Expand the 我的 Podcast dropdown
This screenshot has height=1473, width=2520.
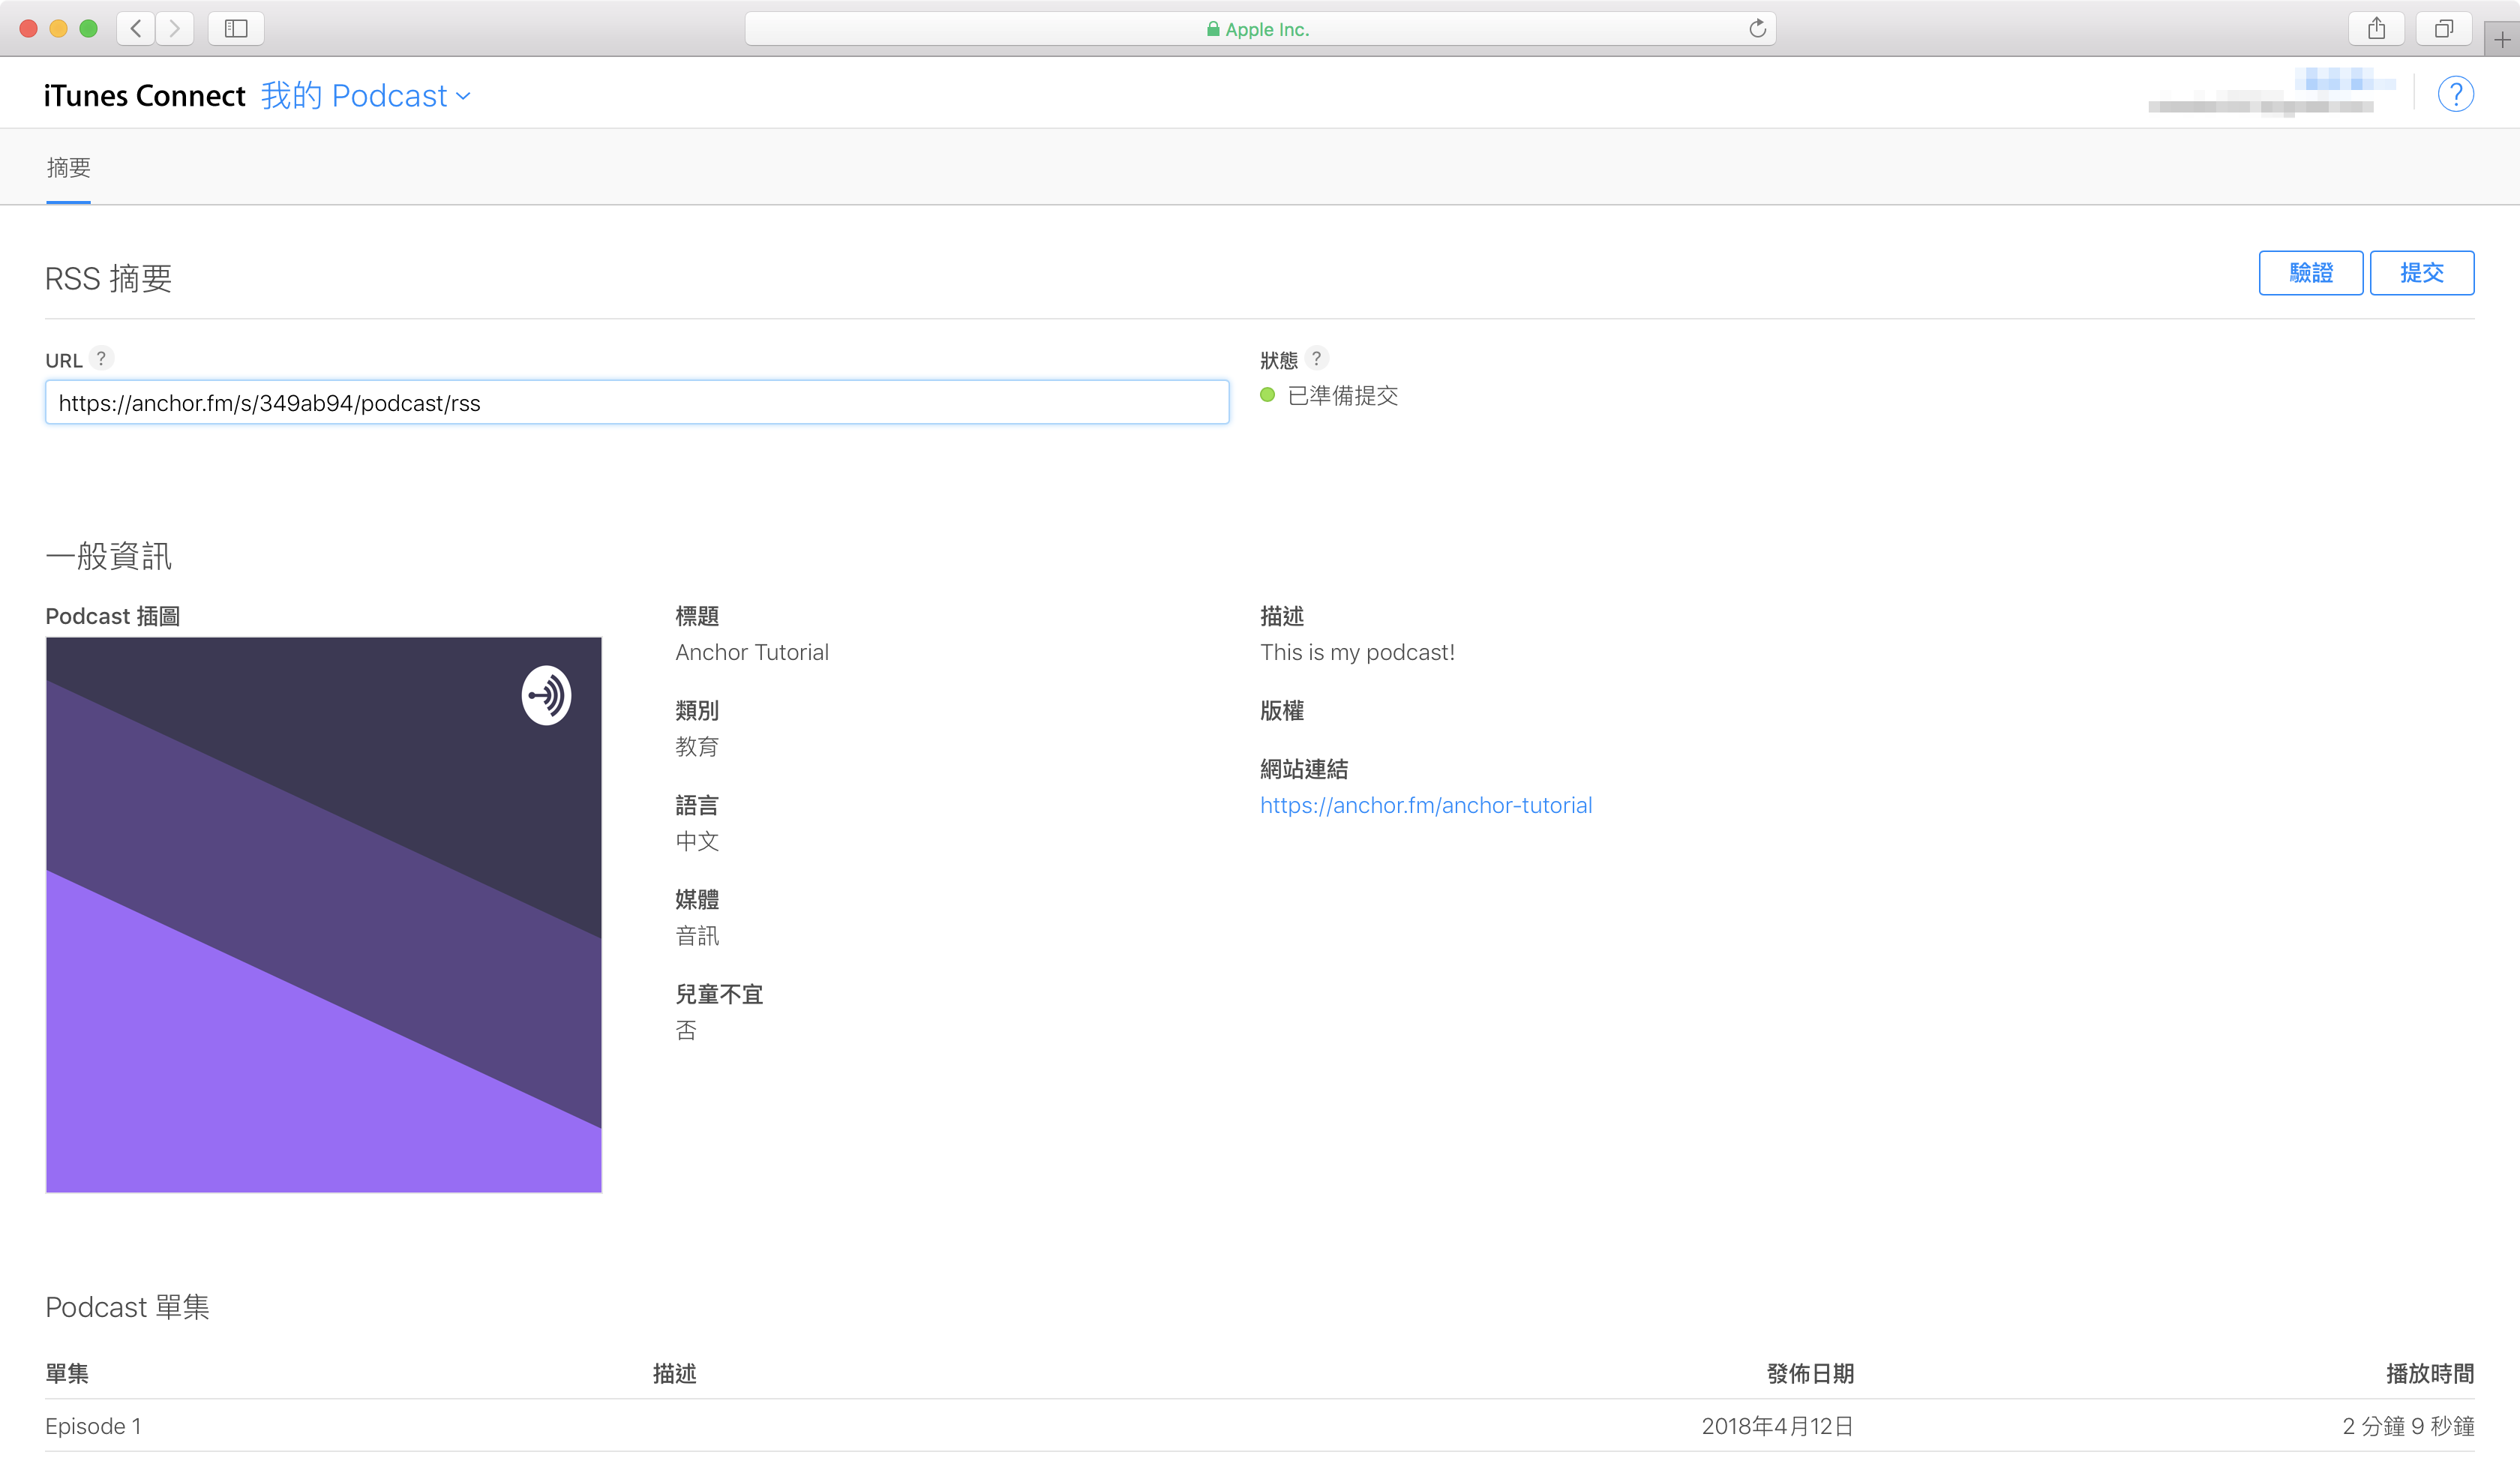pyautogui.click(x=366, y=96)
